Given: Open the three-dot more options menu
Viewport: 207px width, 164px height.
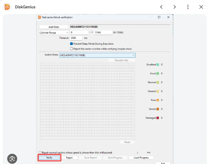Looking at the screenshot, I should pos(188,7).
